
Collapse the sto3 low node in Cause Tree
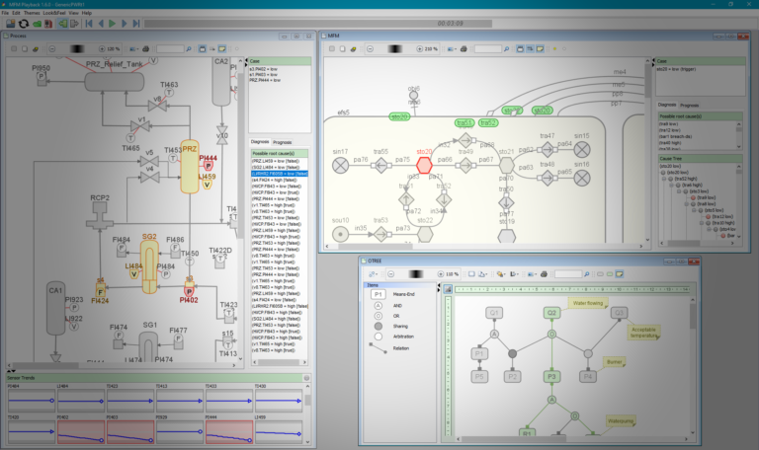tap(679, 191)
